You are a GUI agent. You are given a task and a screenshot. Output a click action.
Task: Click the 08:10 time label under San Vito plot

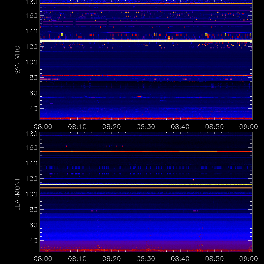coord(77,127)
